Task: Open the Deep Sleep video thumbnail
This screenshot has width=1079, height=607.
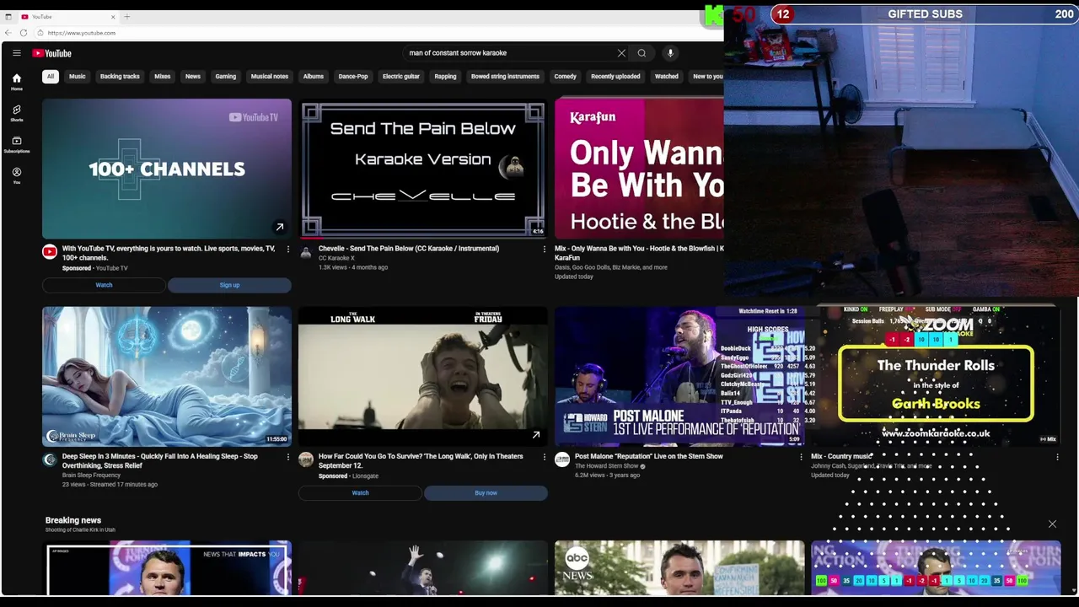Action: tap(167, 376)
